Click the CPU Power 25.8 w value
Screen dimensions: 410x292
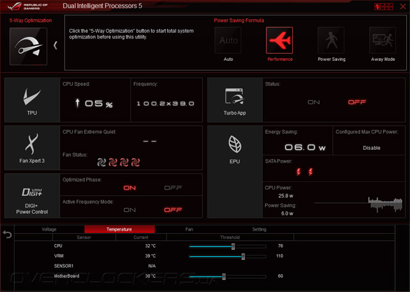(286, 196)
